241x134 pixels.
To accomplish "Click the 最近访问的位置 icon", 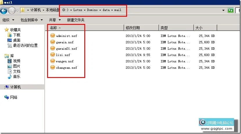I will click(10, 45).
